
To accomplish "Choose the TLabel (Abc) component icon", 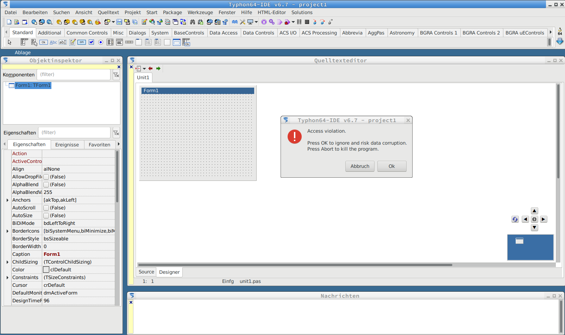I will pyautogui.click(x=53, y=42).
